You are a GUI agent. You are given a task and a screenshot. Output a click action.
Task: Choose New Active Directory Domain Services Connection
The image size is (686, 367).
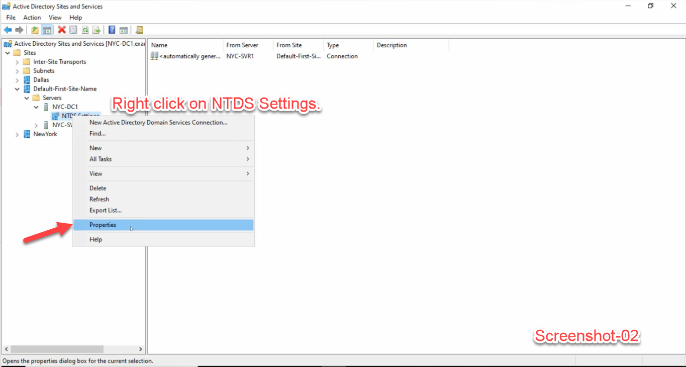click(x=163, y=122)
